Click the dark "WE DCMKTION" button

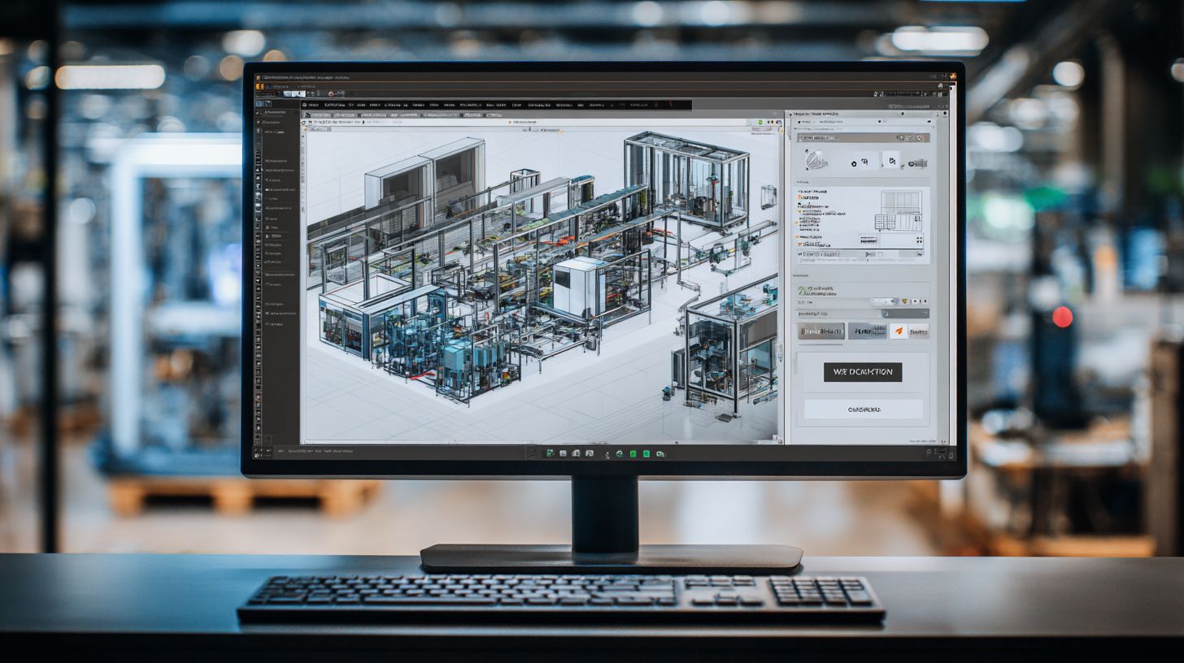[x=862, y=372]
